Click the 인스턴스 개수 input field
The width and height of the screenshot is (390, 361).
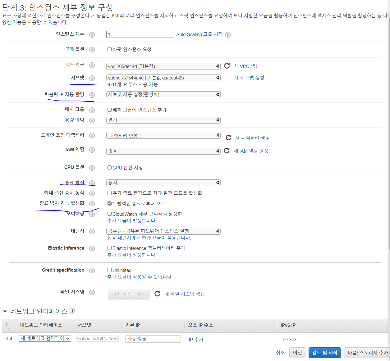tap(140, 34)
